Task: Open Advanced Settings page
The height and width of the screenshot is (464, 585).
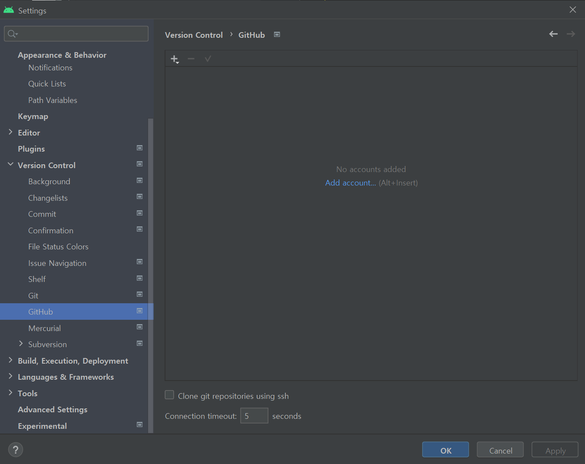Action: (x=53, y=410)
